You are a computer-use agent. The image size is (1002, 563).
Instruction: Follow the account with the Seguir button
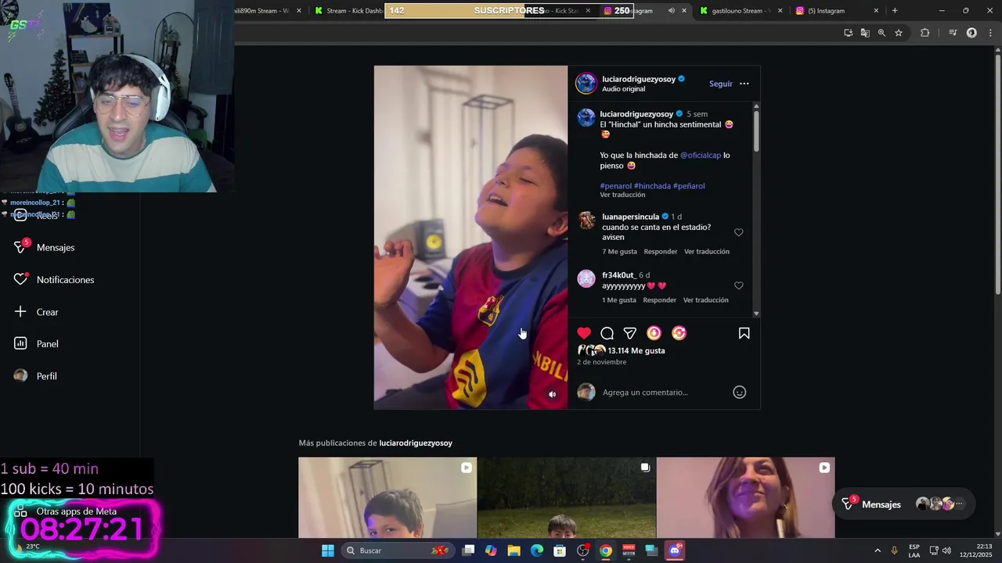(x=721, y=84)
